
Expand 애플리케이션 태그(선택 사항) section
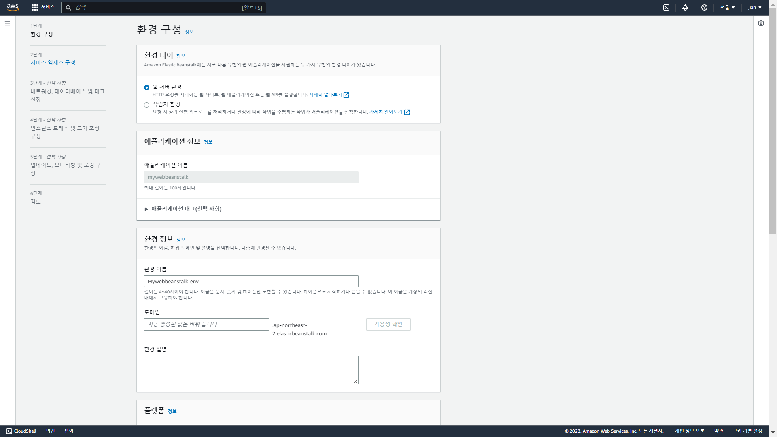click(183, 209)
